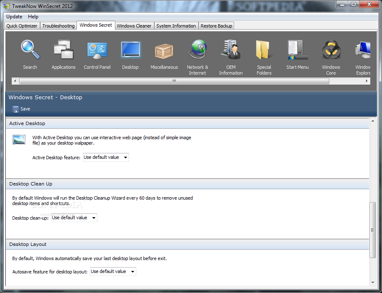Maximize the TweakNow WinSecret window
This screenshot has width=382, height=293.
pos(354,5)
